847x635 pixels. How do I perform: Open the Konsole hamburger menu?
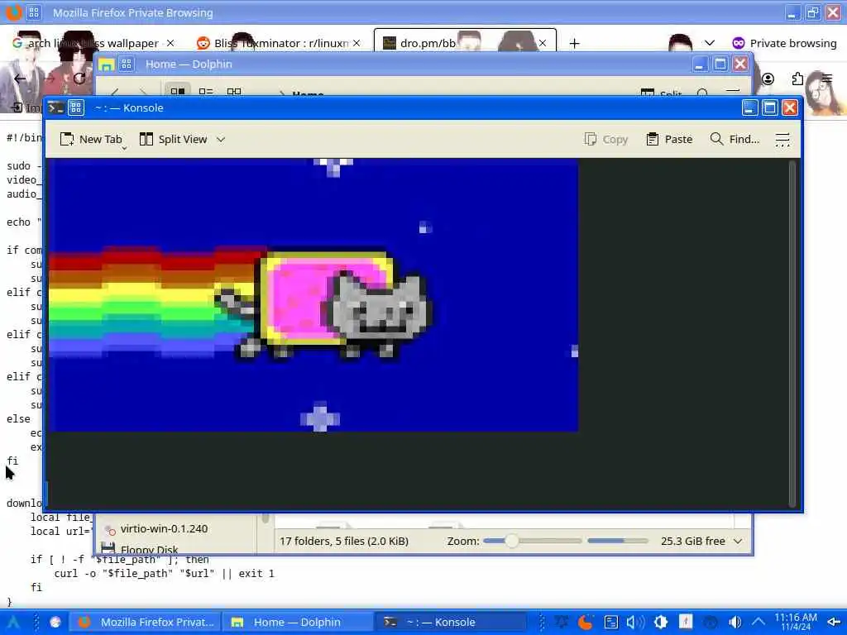pyautogui.click(x=782, y=139)
